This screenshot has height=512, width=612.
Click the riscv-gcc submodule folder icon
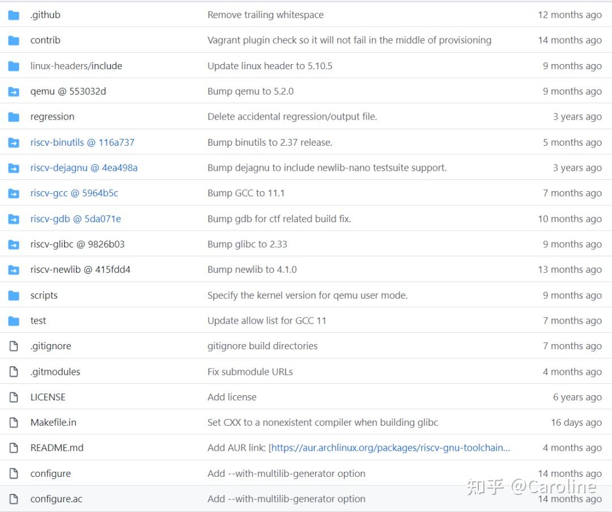coord(14,193)
